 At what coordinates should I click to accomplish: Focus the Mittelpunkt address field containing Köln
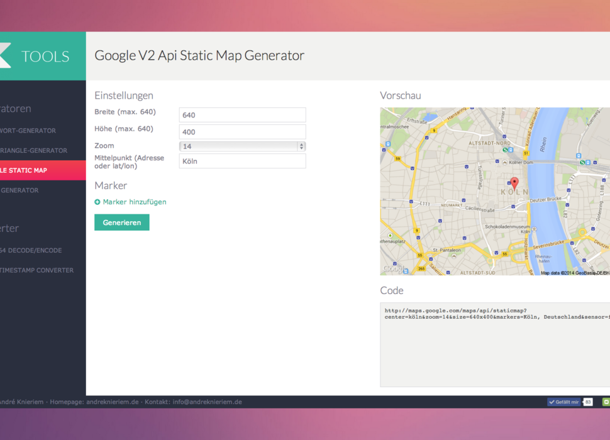point(242,161)
